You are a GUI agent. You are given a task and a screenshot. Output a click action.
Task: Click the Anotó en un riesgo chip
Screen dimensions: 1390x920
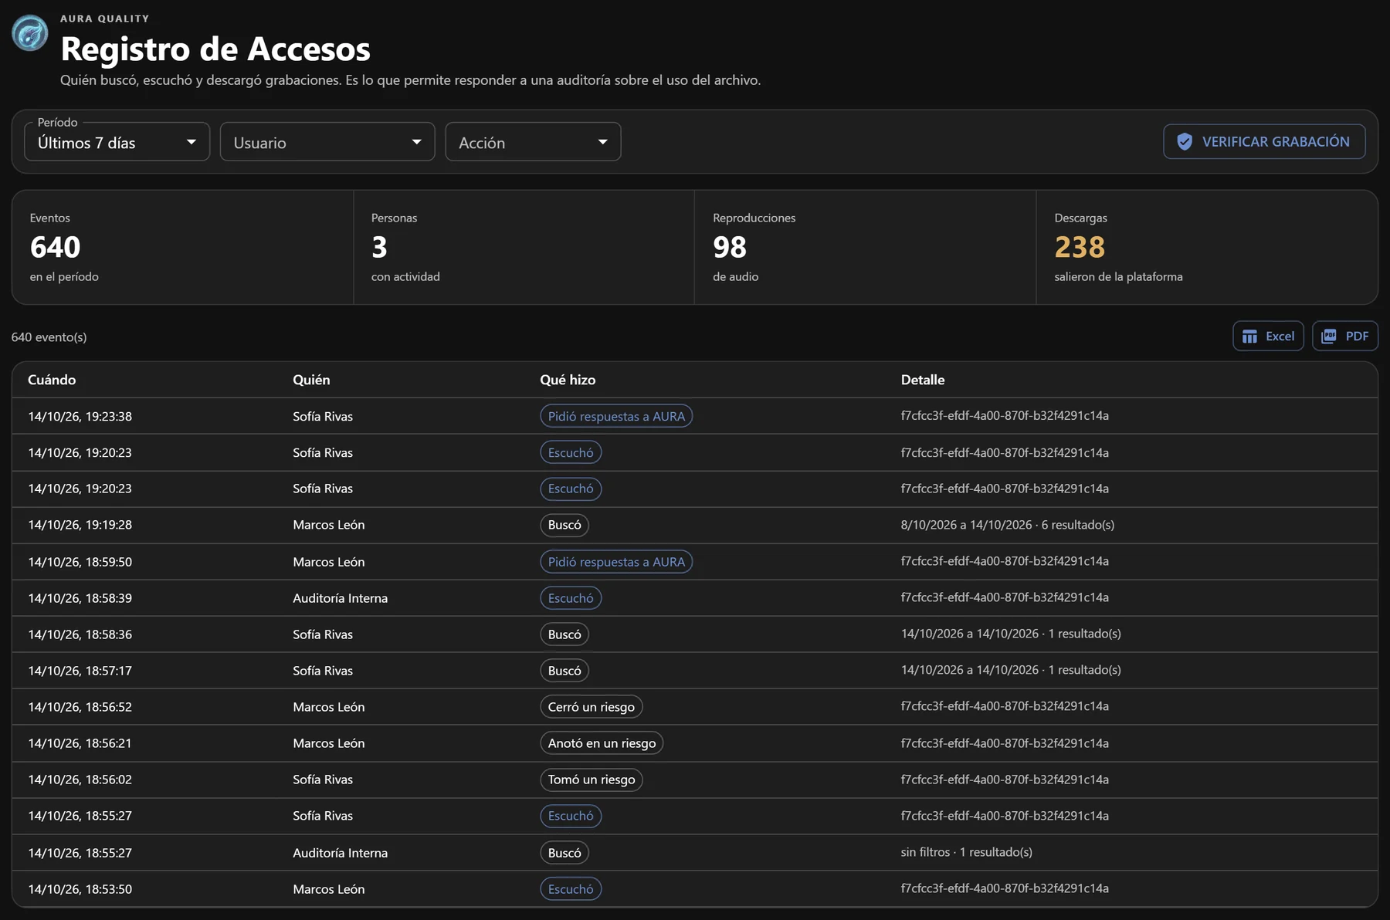602,743
